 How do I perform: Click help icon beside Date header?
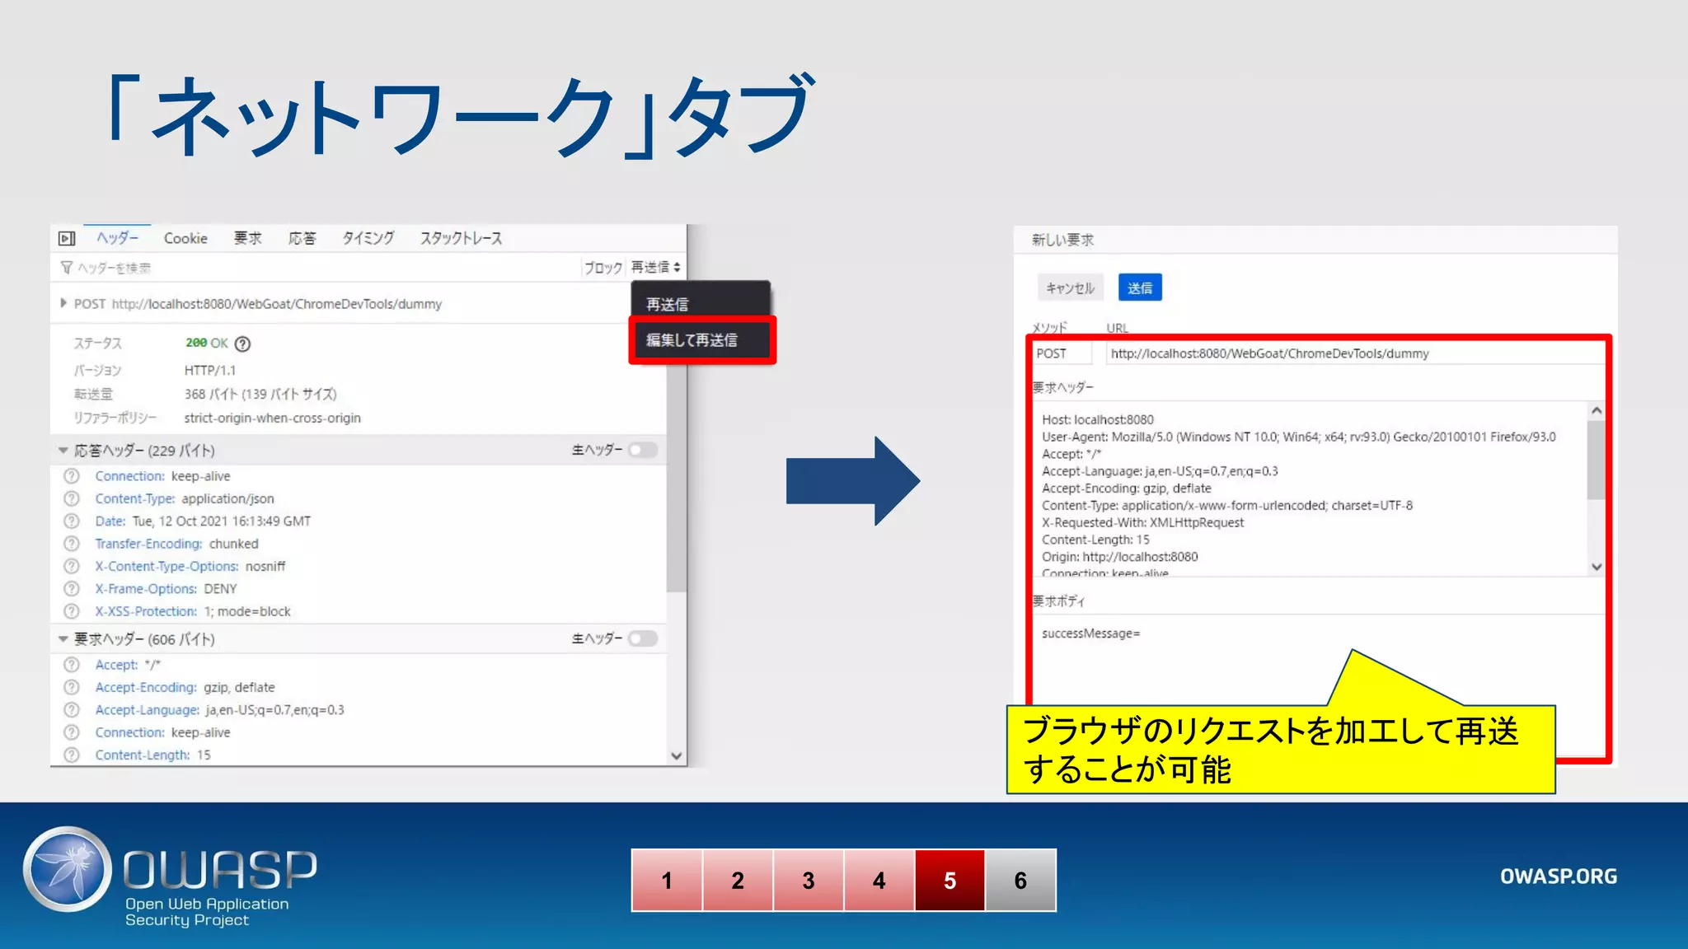72,521
